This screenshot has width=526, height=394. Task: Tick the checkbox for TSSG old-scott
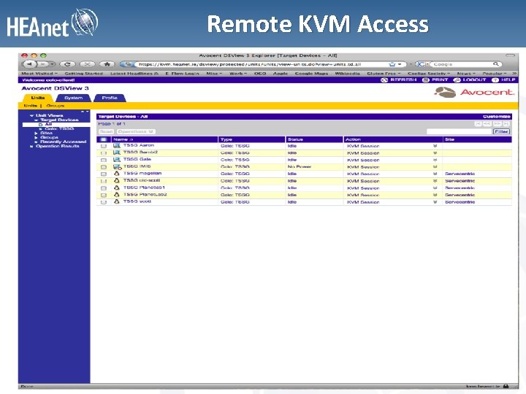click(x=104, y=181)
